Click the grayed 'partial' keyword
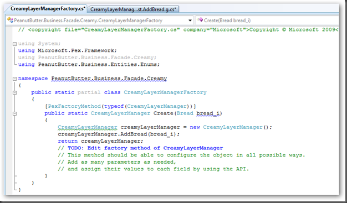347x203 pixels. point(89,92)
